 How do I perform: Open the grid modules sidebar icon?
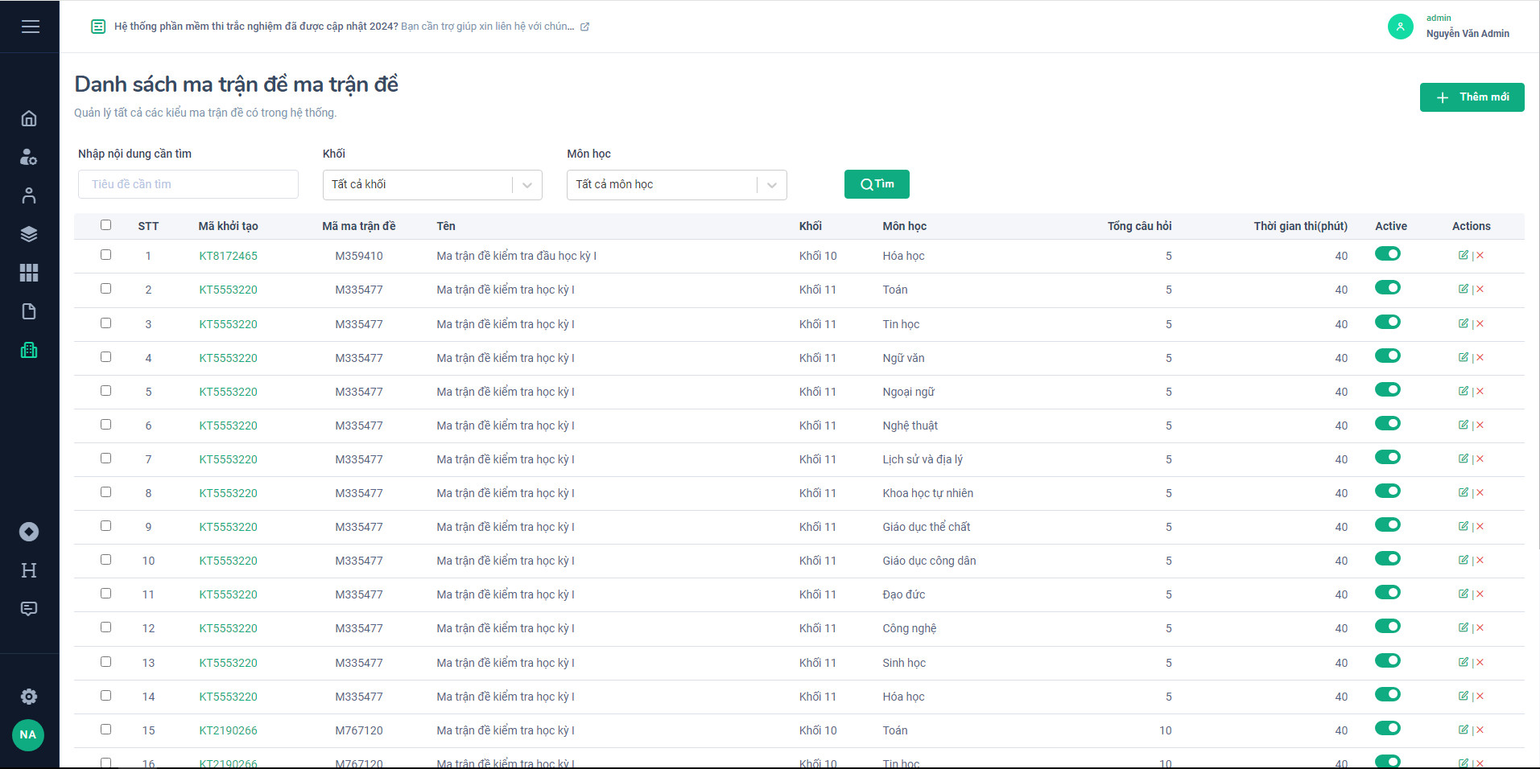point(29,273)
